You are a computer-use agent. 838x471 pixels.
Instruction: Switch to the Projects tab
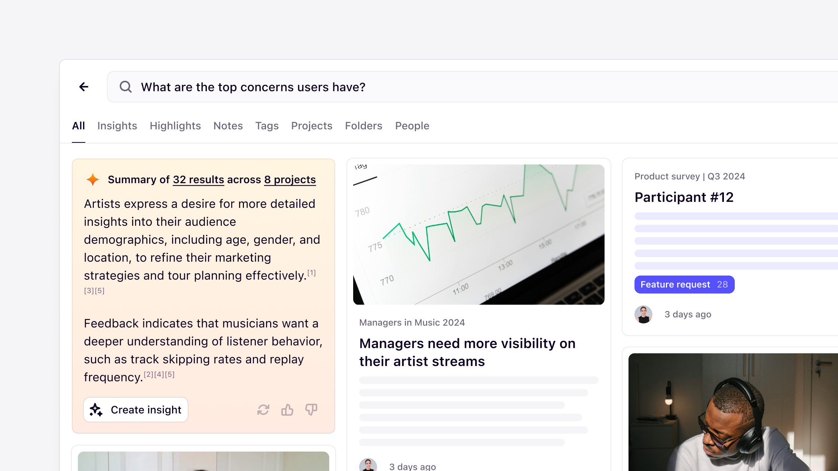[x=312, y=126]
